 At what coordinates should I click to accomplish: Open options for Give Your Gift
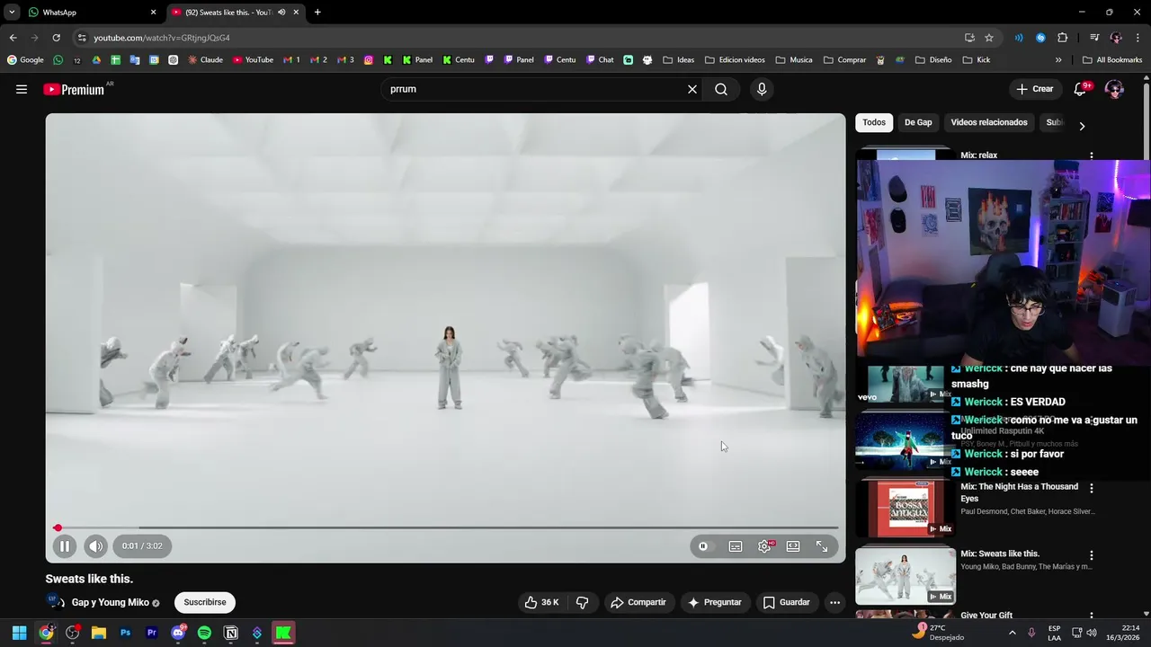1092,616
